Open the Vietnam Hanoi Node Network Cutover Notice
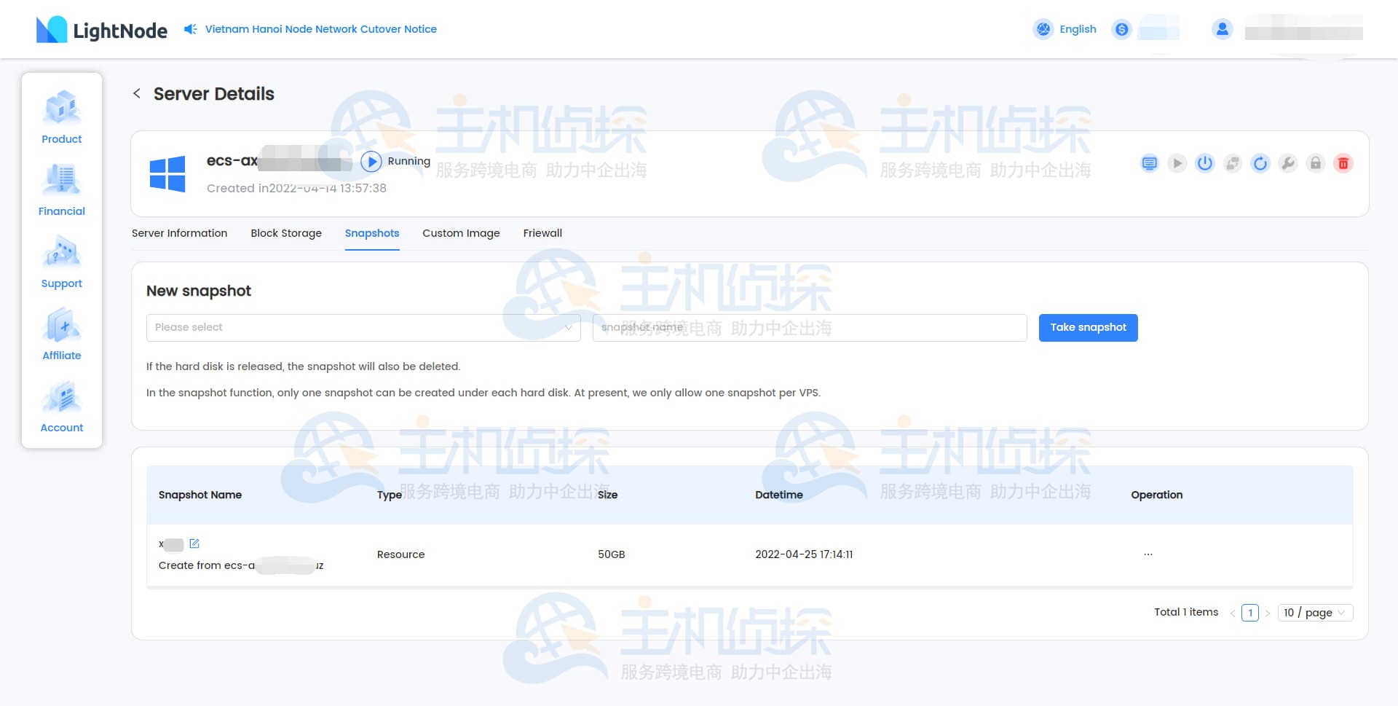The height and width of the screenshot is (706, 1398). pyautogui.click(x=320, y=29)
